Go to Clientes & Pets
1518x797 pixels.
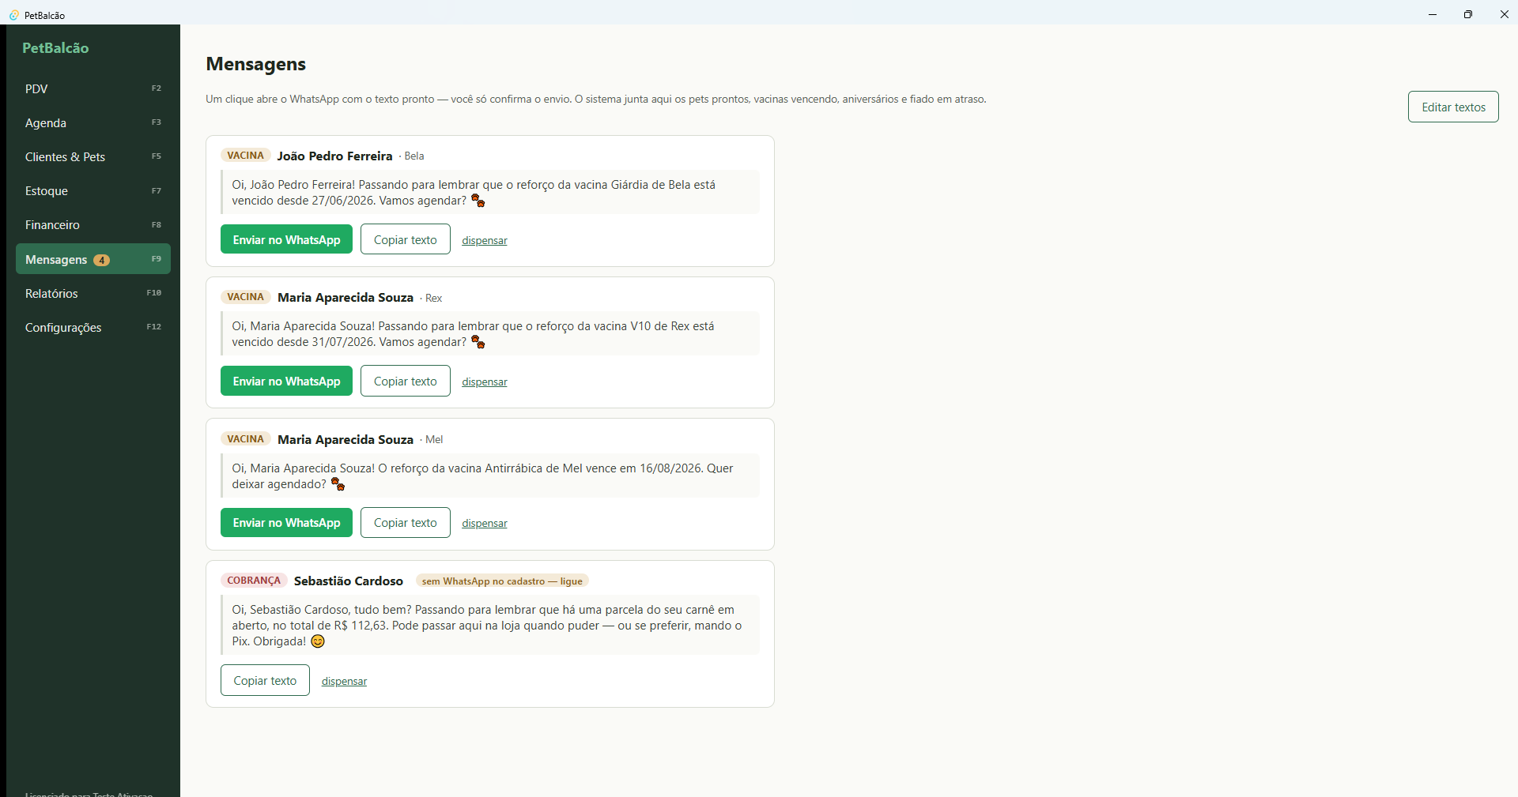pos(93,156)
